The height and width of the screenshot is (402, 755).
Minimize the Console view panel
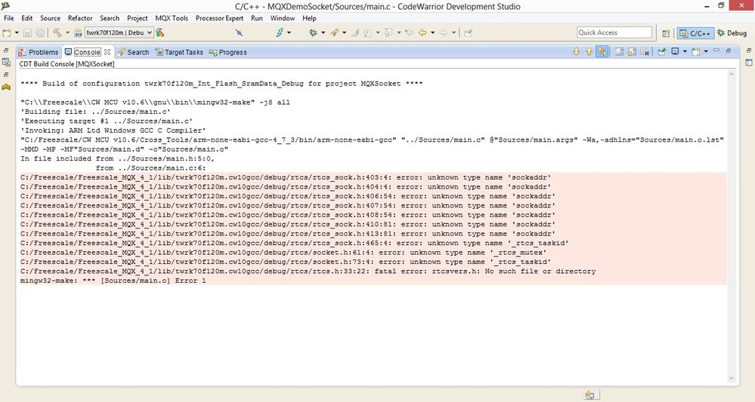(716, 50)
